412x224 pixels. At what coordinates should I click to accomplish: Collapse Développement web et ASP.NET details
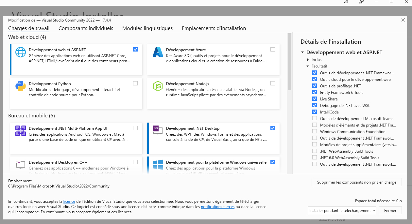click(x=302, y=52)
